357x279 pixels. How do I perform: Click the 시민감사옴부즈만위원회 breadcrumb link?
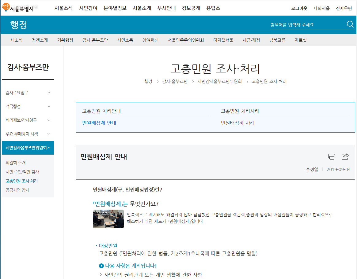219,82
